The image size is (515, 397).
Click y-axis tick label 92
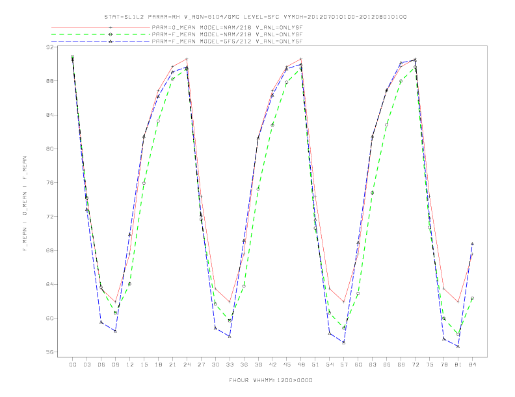(50, 47)
